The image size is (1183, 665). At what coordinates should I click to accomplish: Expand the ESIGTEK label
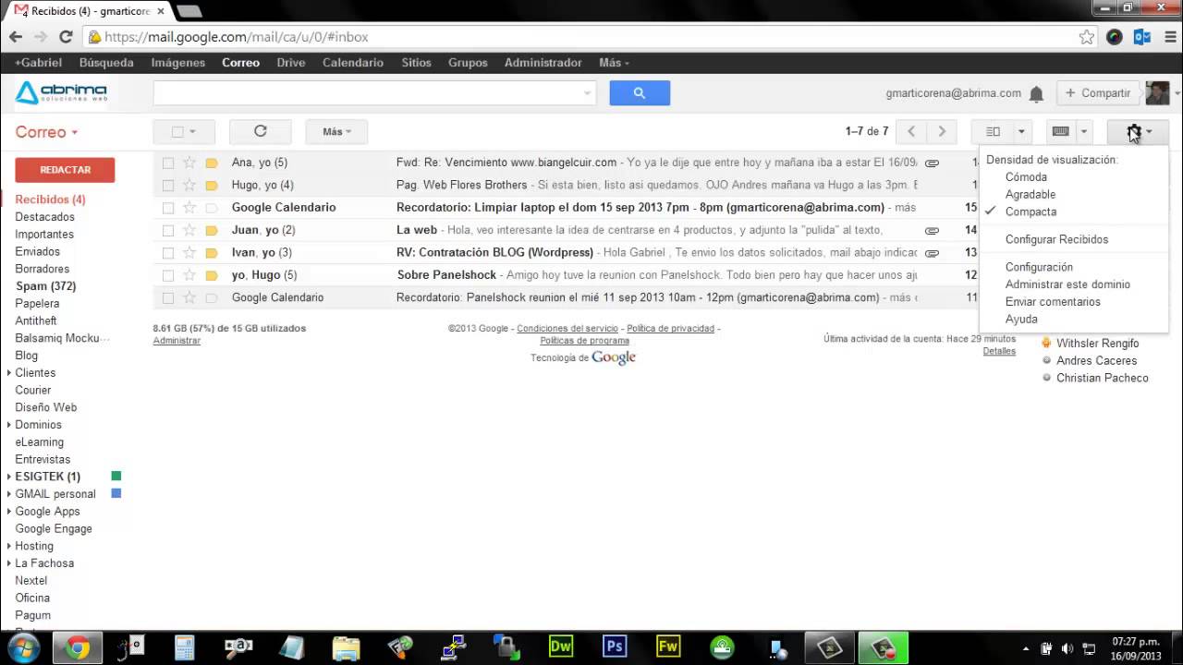pos(9,477)
